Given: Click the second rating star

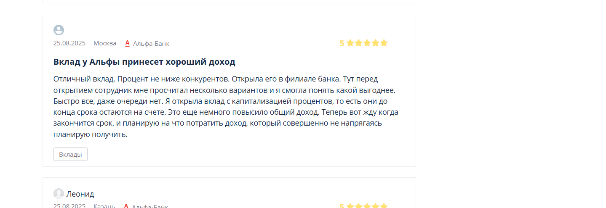Looking at the screenshot, I should [x=358, y=43].
